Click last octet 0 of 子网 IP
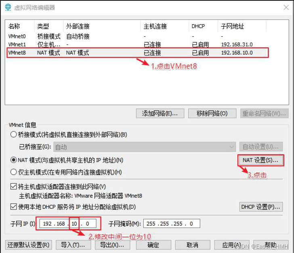This screenshot has width=294, height=253. [x=87, y=224]
